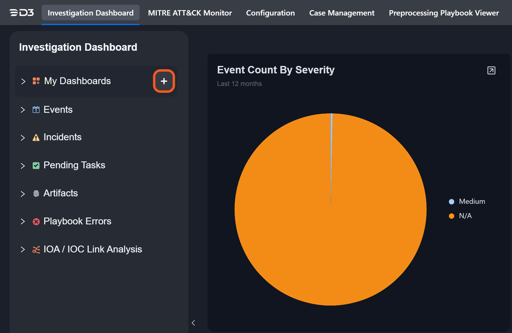Click the Events calendar icon
This screenshot has width=512, height=333.
click(x=36, y=110)
